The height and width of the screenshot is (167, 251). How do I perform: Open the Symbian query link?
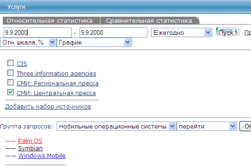click(30, 148)
